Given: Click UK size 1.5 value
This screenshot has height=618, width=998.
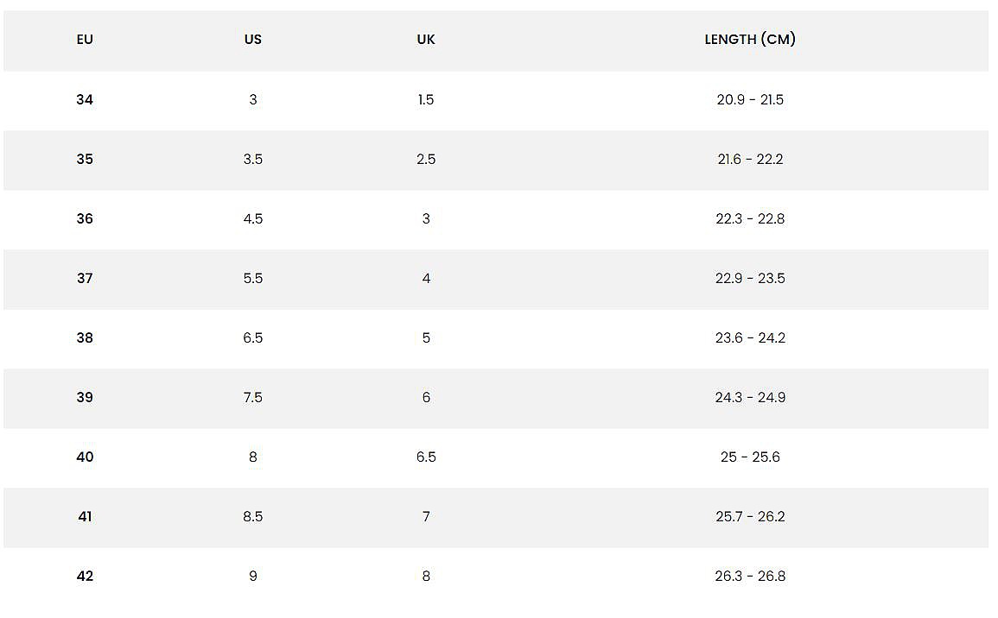Looking at the screenshot, I should tap(426, 100).
